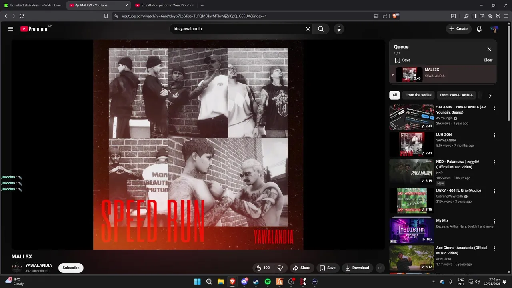512x288 pixels.
Task: Open options menu for LUH SON video
Action: (494, 135)
